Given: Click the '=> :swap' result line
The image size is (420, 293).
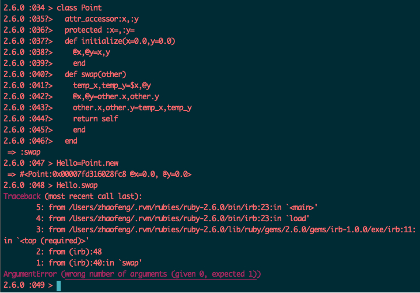Looking at the screenshot, I should tap(24, 152).
